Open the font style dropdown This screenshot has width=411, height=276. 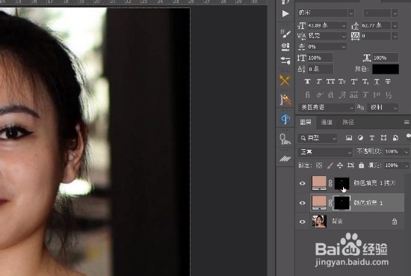point(395,13)
